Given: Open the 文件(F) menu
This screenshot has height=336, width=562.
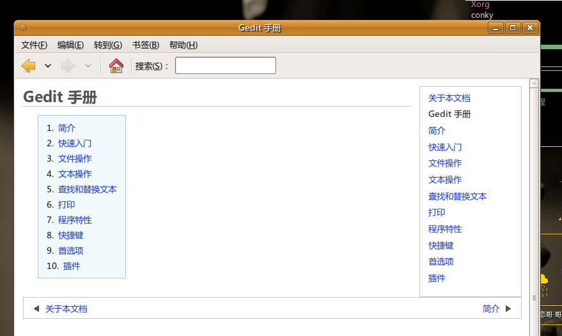Looking at the screenshot, I should (34, 45).
